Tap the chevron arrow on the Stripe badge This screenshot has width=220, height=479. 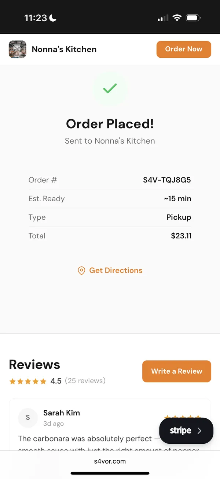200,430
